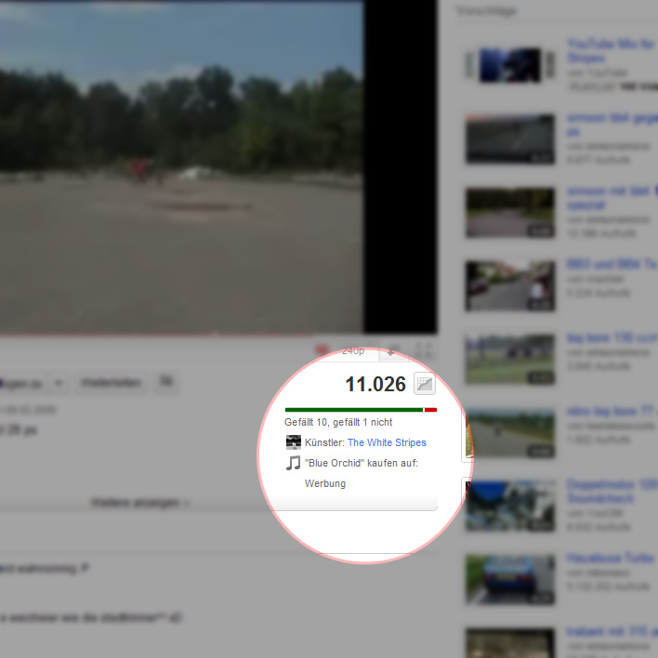Open the 'hinzufügen zu' dropdown arrow

point(59,382)
